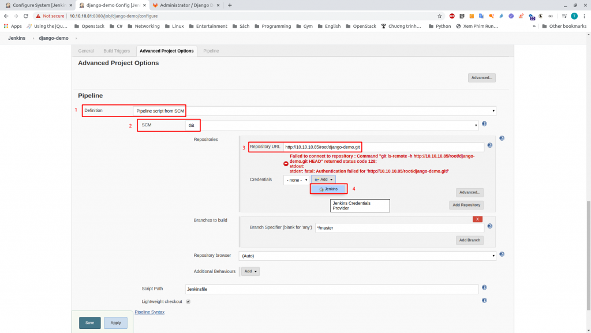Click the Add Branch button
Image resolution: width=591 pixels, height=333 pixels.
[470, 240]
